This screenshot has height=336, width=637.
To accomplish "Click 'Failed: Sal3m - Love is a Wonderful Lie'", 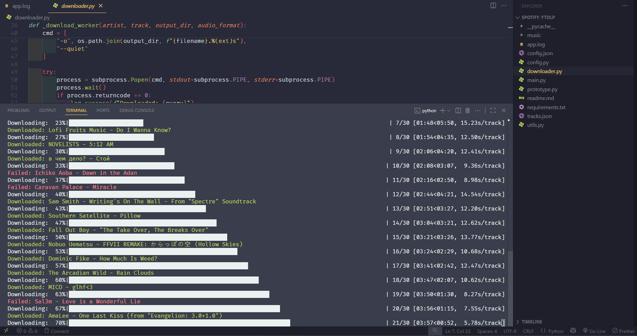I will [x=74, y=302].
